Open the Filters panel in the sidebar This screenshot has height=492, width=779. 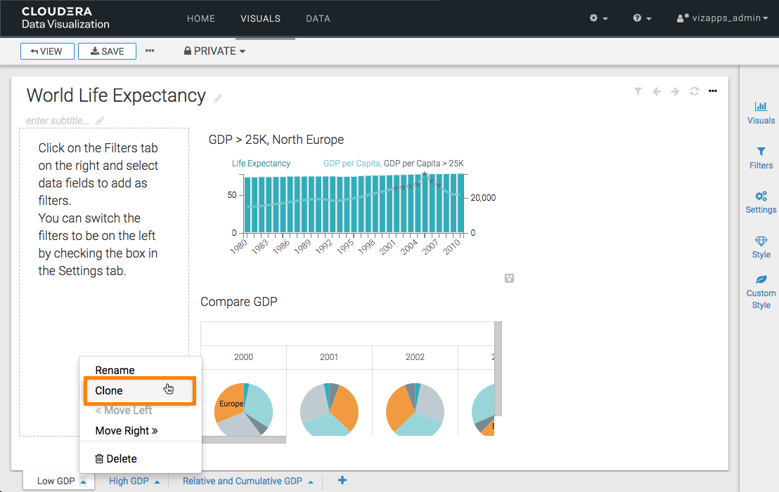click(761, 158)
